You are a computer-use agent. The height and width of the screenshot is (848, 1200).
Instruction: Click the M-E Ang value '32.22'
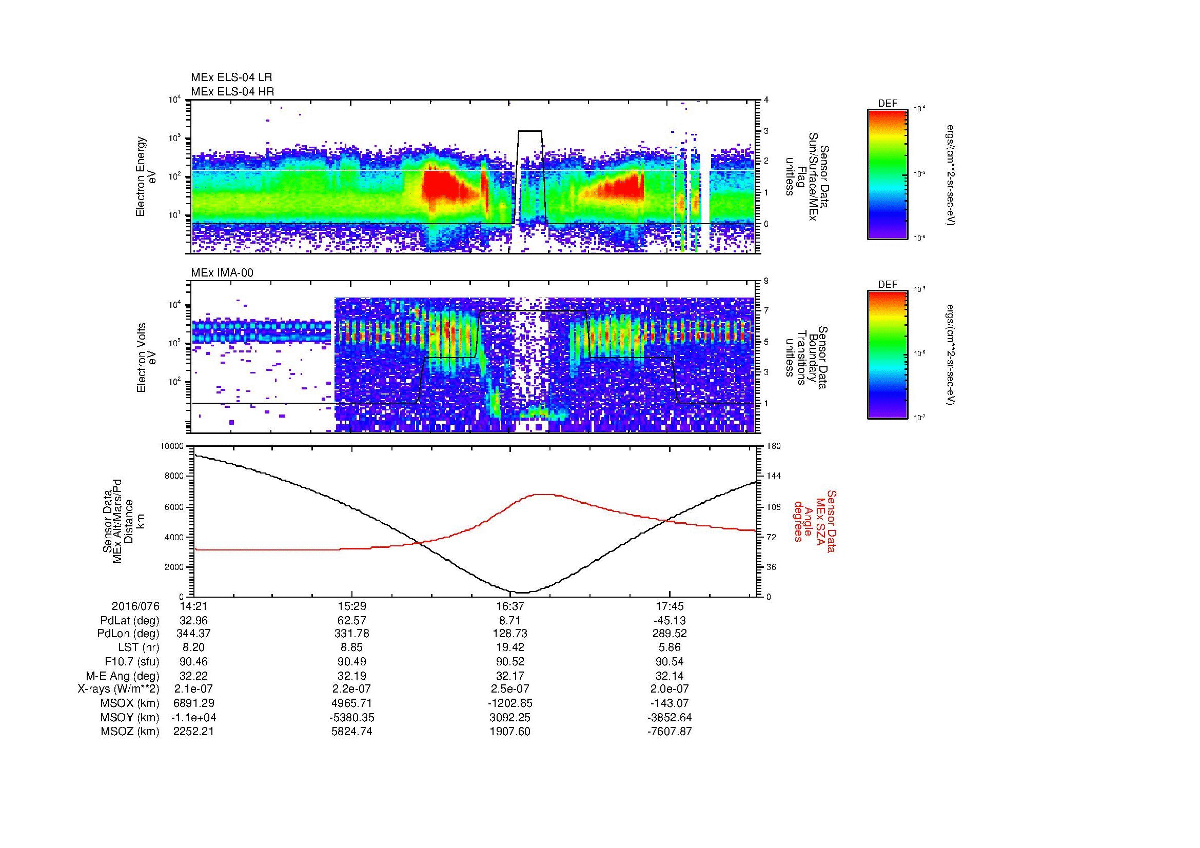pyautogui.click(x=194, y=676)
